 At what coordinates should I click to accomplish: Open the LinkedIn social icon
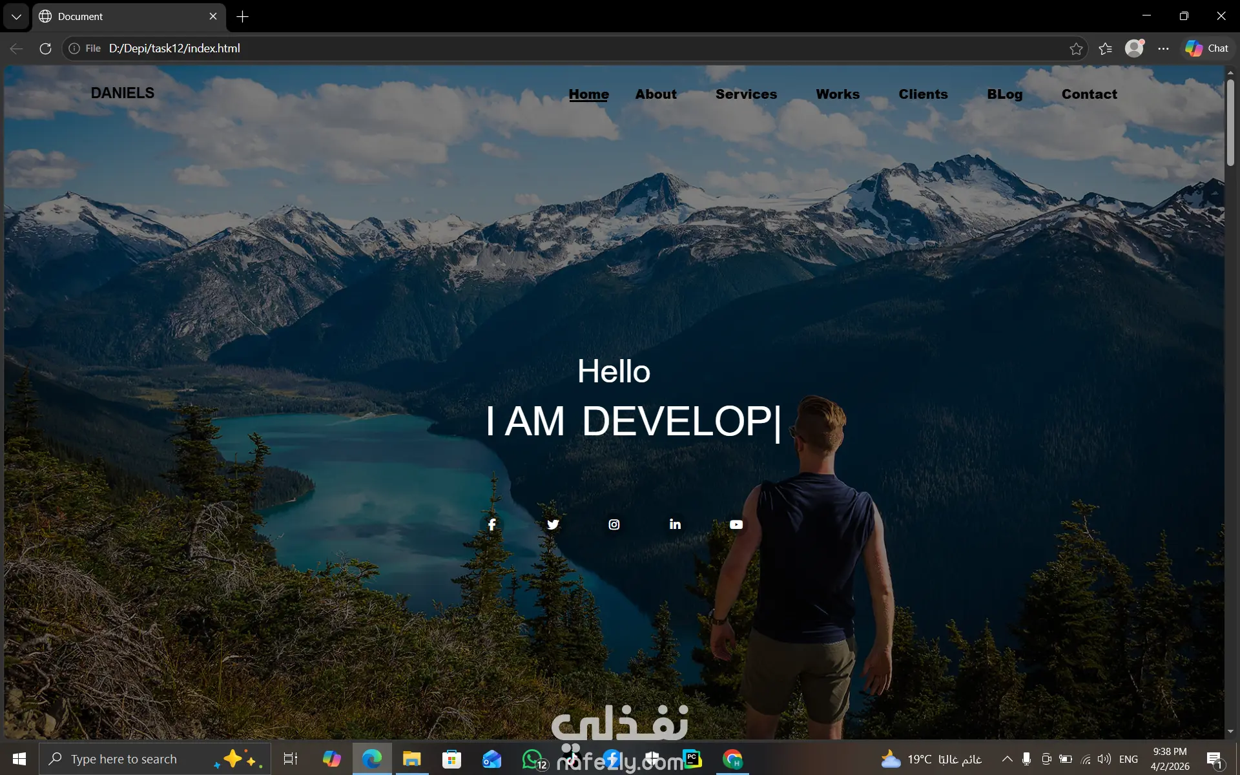(x=675, y=524)
